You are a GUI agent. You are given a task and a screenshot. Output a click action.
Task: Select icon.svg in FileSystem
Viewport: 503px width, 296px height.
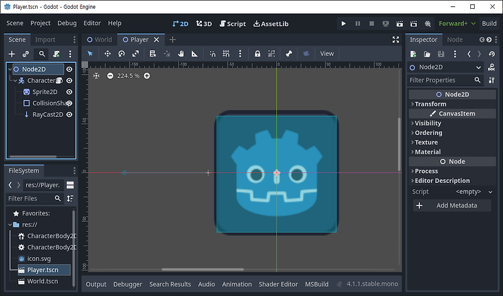(39, 258)
